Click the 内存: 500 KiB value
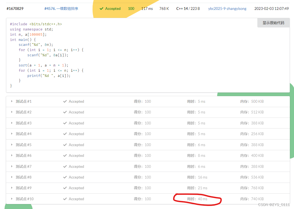Screen dimensions: 294x209 point(252,101)
